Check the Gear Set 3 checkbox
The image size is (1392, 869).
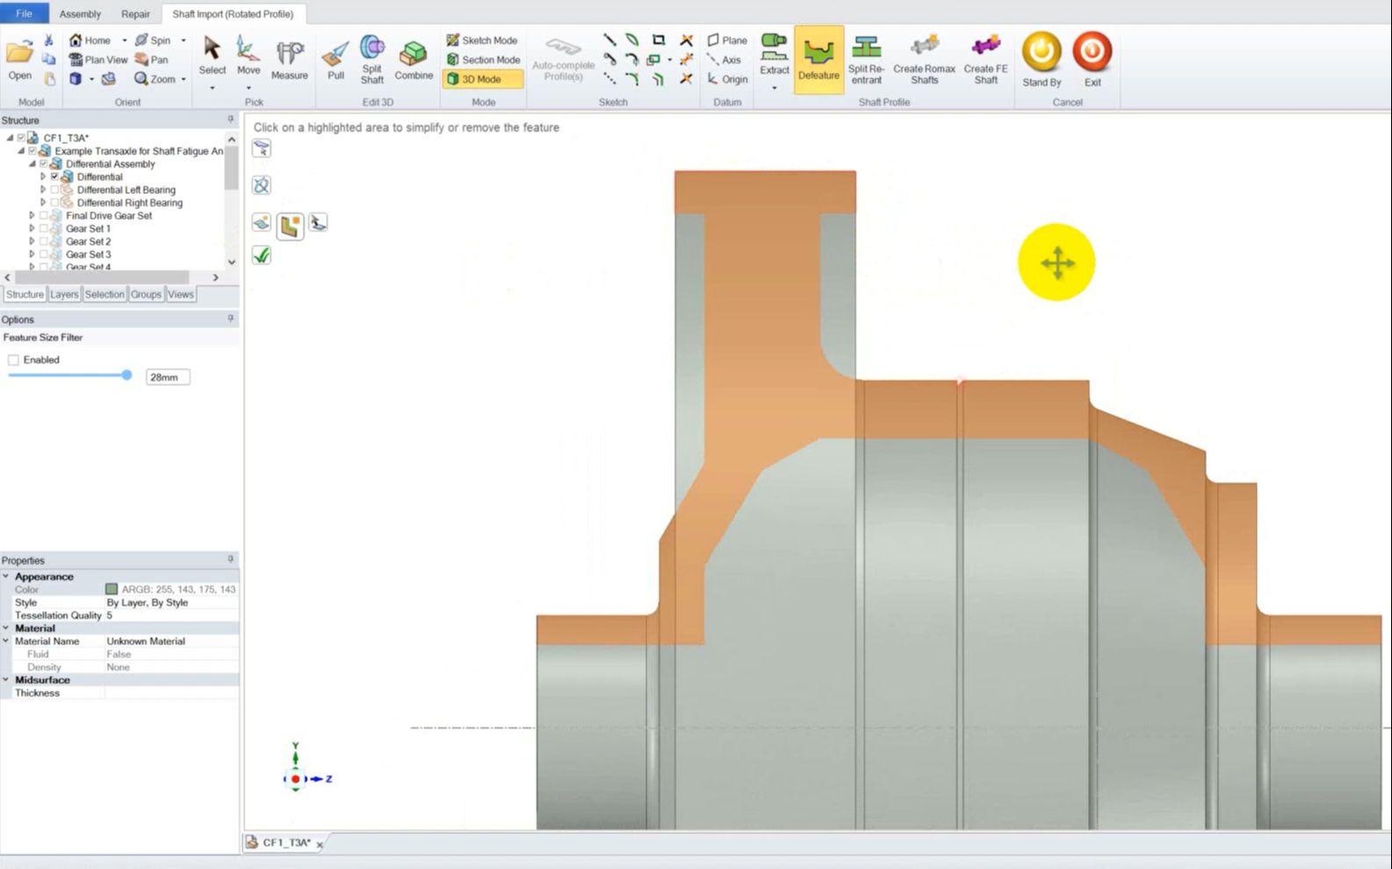coord(43,255)
